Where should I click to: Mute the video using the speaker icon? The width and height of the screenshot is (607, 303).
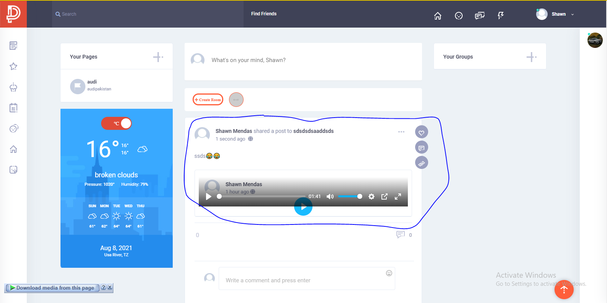[330, 197]
